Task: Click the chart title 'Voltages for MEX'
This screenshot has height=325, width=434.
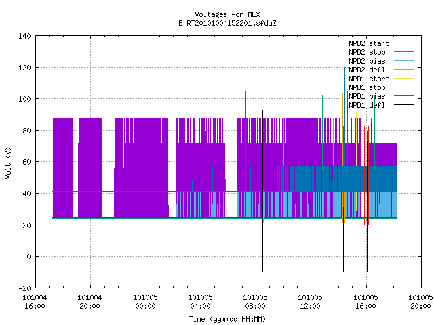Action: 227,14
